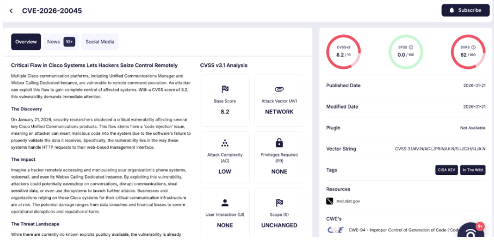The image size is (494, 247).
Task: Click the Attack Complexity dots icon
Action: [225, 143]
